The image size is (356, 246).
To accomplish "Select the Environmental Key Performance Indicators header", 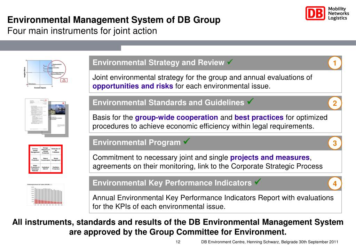I will (x=215, y=183).
